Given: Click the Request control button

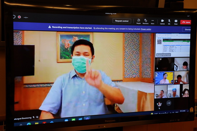Looking at the screenshot, I should [121, 21].
